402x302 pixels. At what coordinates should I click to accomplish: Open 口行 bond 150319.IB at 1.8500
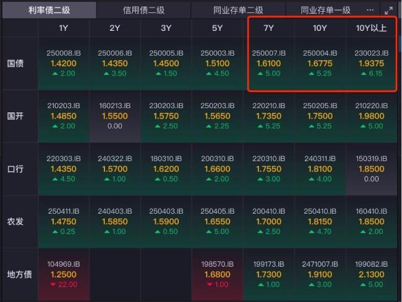370,169
